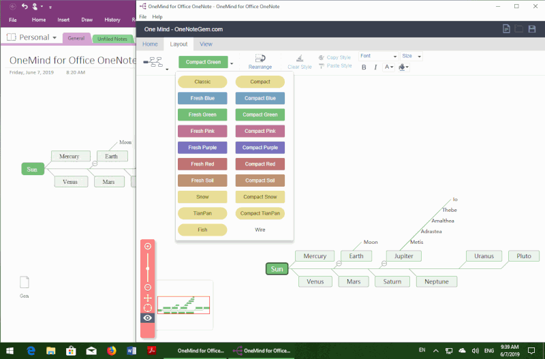This screenshot has height=359, width=545.
Task: Click the Rearrange icon
Action: point(260,58)
